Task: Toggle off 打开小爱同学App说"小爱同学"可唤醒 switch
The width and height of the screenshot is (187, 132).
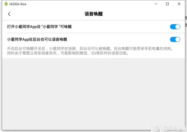Action: [x=175, y=27]
